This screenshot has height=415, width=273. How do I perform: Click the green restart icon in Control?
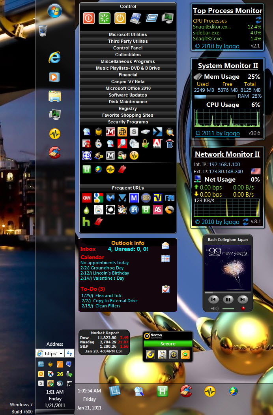pos(105,18)
